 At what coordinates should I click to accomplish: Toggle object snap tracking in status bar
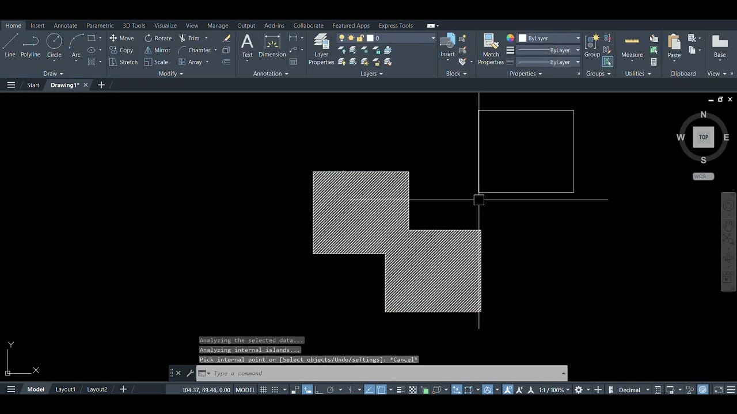tap(369, 390)
